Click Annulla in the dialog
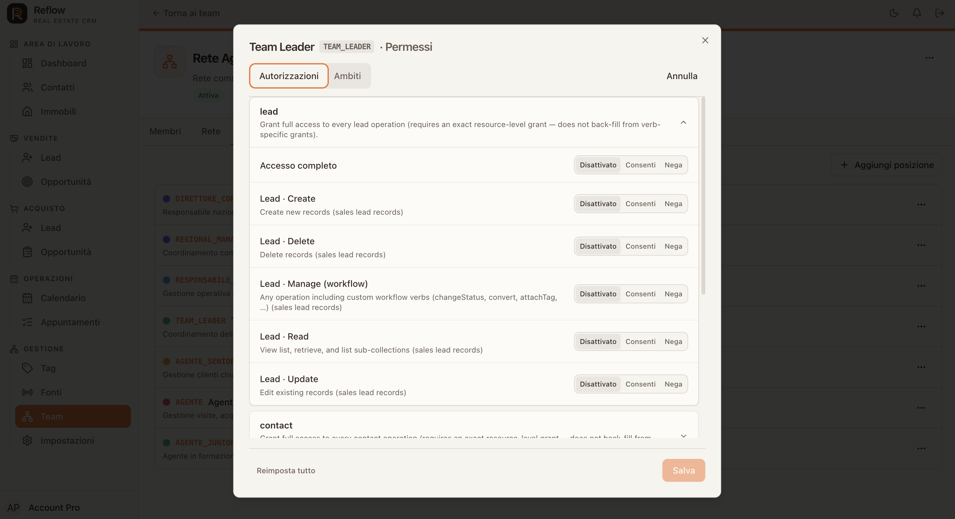The height and width of the screenshot is (519, 955). pyautogui.click(x=682, y=76)
